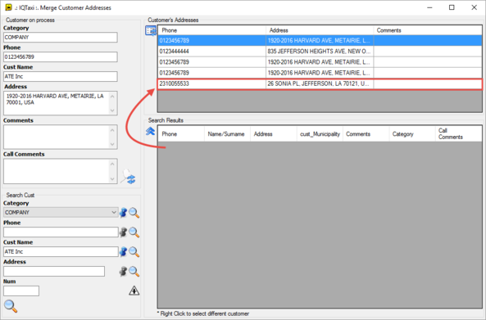
Task: Click the magnifier beside Cust Name search
Action: click(x=134, y=251)
